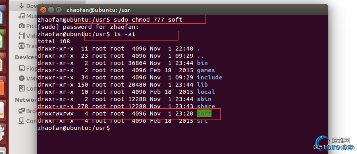Select the VMware disc icon under Devices
This screenshot has width=357, height=154.
22,78
